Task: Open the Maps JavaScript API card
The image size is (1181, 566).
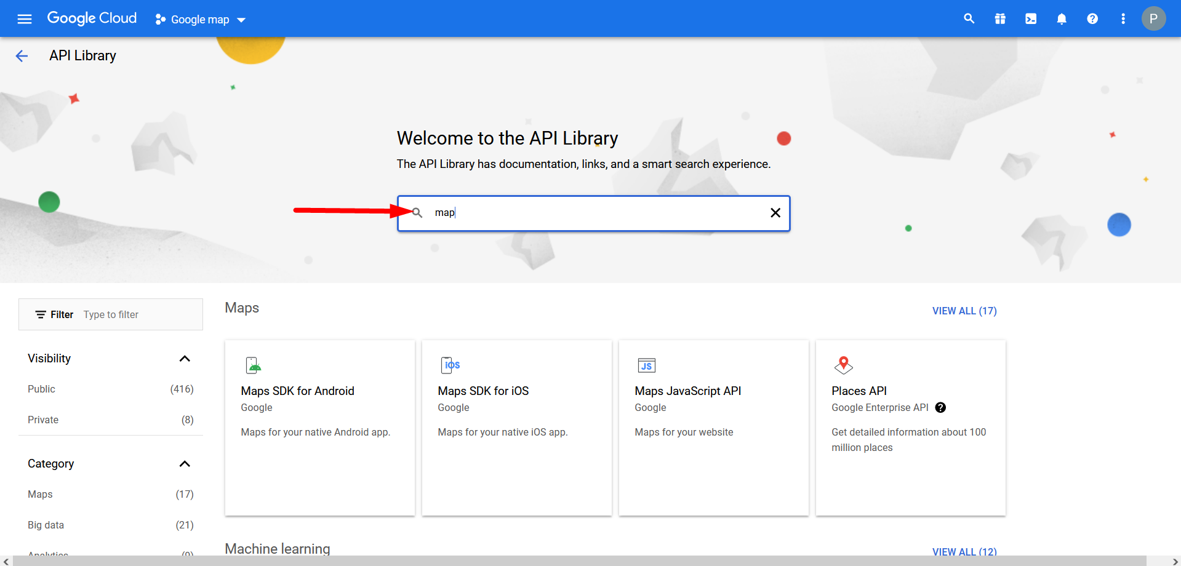Action: 714,428
